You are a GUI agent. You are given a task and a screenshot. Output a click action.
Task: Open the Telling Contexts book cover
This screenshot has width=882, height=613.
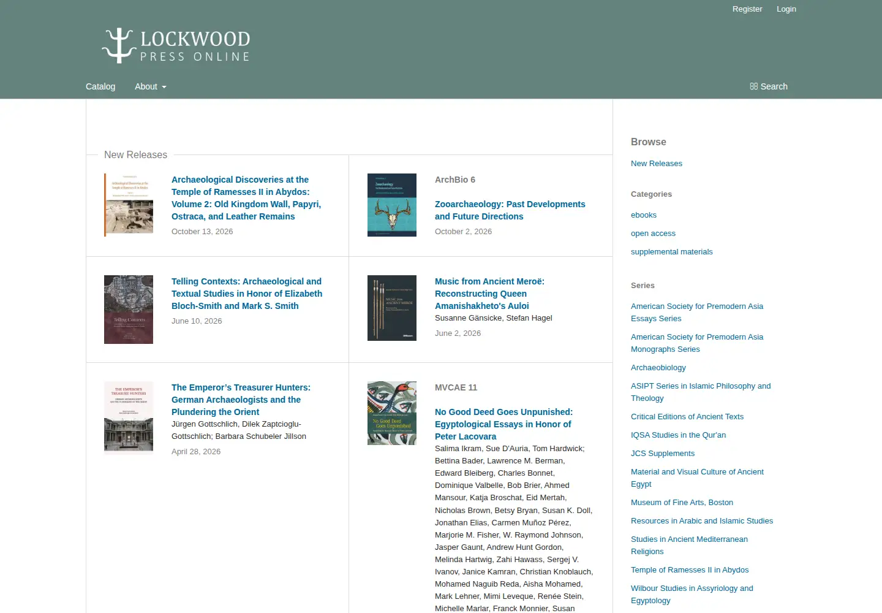(129, 310)
